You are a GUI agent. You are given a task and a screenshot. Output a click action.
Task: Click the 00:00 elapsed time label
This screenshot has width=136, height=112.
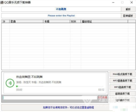tap(19, 90)
